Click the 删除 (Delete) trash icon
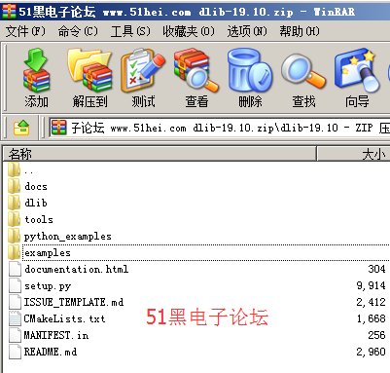 250,70
